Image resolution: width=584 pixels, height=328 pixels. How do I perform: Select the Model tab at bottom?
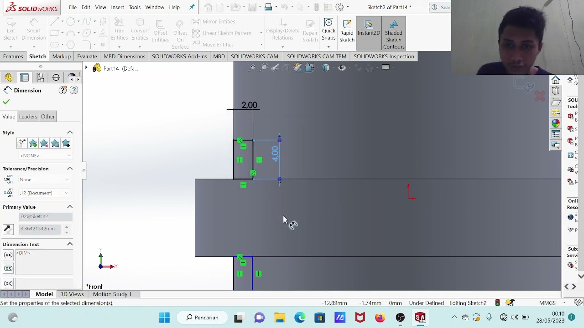(x=44, y=294)
